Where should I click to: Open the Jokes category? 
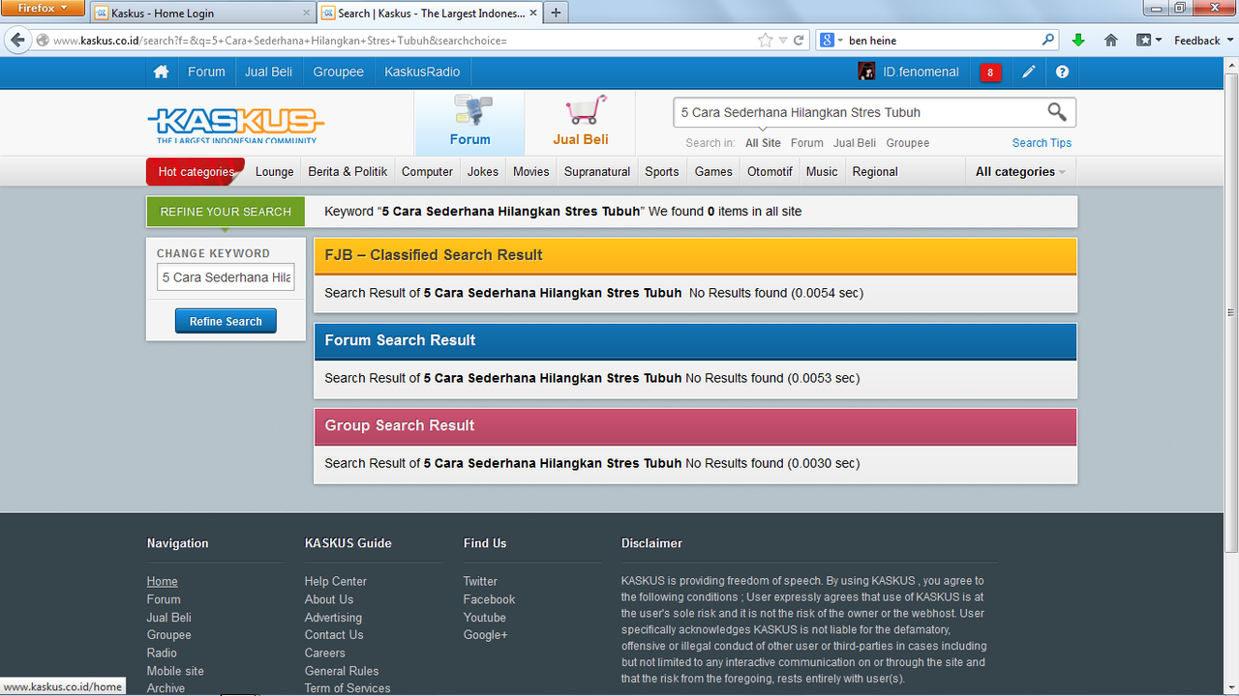[x=483, y=172]
